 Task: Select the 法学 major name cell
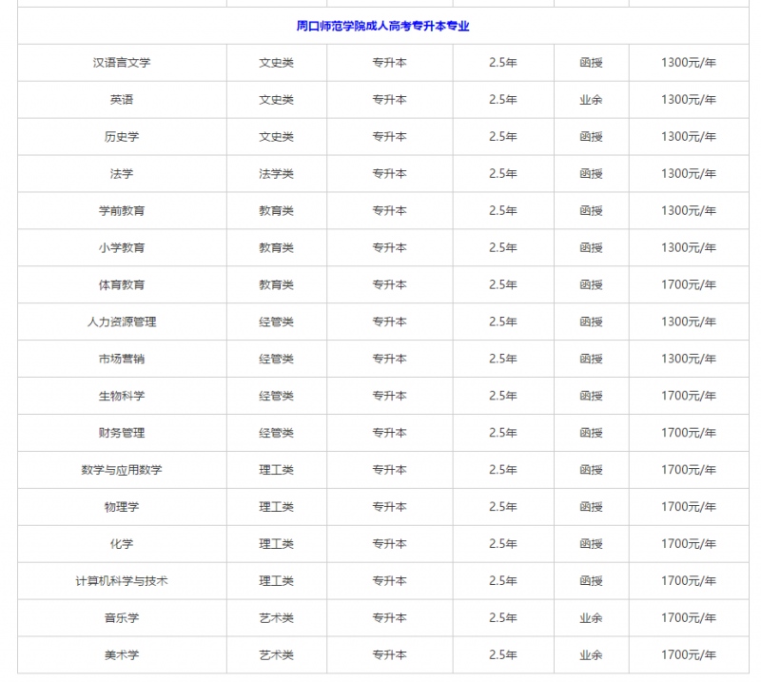pyautogui.click(x=122, y=174)
